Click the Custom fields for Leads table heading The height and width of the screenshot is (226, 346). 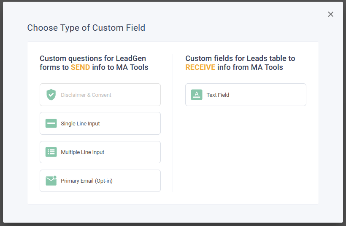tap(240, 58)
